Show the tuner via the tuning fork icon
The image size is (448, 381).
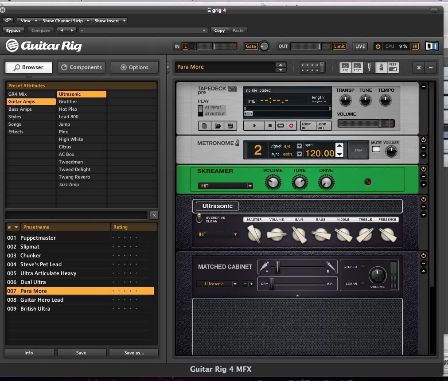pyautogui.click(x=369, y=67)
